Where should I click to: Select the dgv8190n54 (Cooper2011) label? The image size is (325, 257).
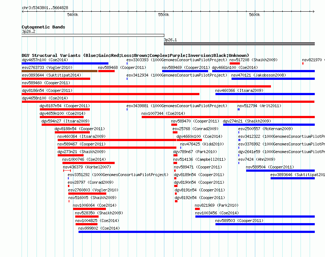pos(199,183)
